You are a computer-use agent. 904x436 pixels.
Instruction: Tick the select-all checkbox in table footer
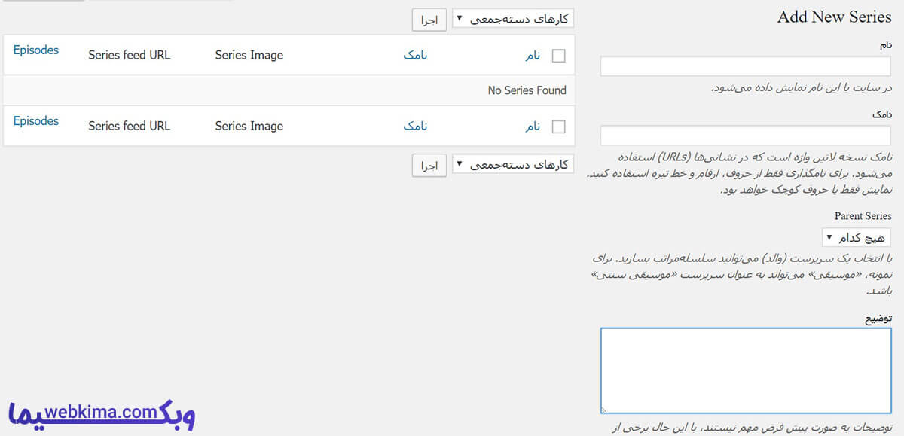(x=559, y=127)
